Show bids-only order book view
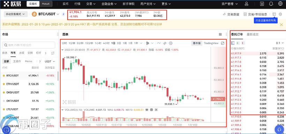The height and width of the screenshot is (134, 286). coord(238,43)
